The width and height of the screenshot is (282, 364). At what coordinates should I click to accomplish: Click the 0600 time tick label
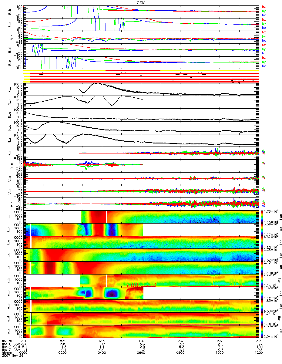[141, 353]
